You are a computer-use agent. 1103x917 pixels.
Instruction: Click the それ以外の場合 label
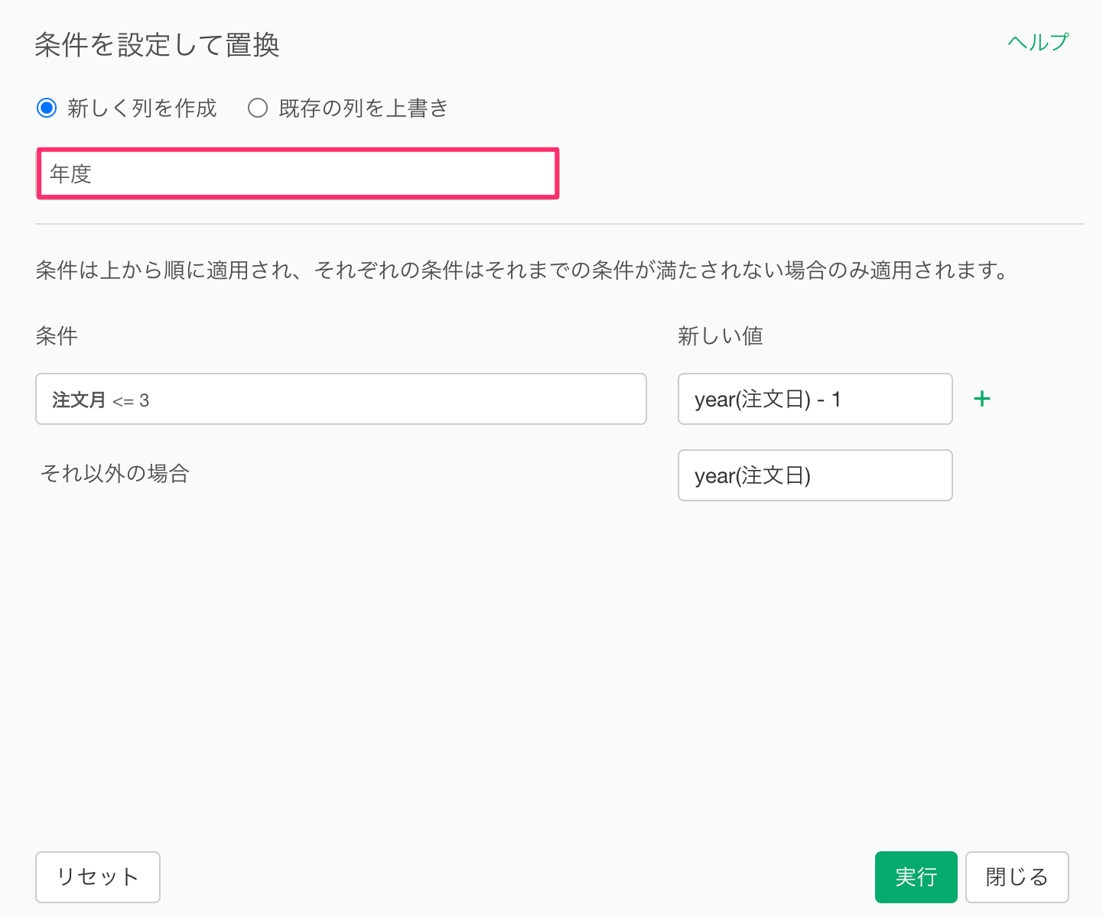coord(115,474)
